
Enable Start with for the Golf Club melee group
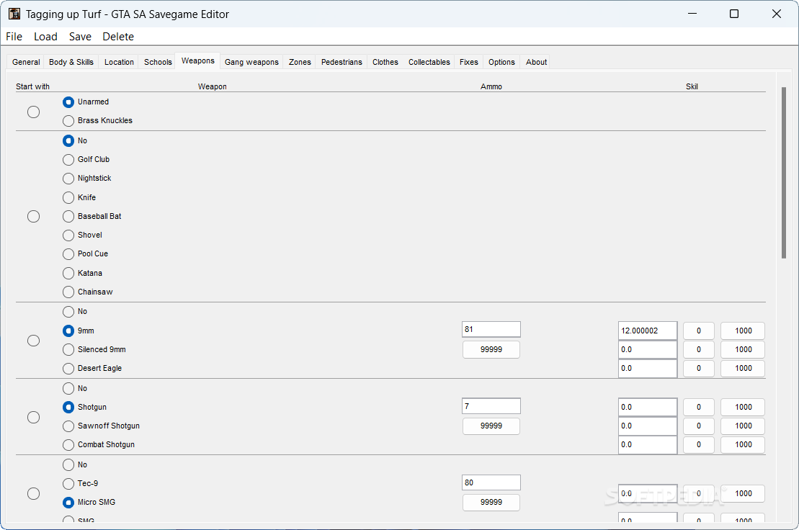pyautogui.click(x=34, y=216)
